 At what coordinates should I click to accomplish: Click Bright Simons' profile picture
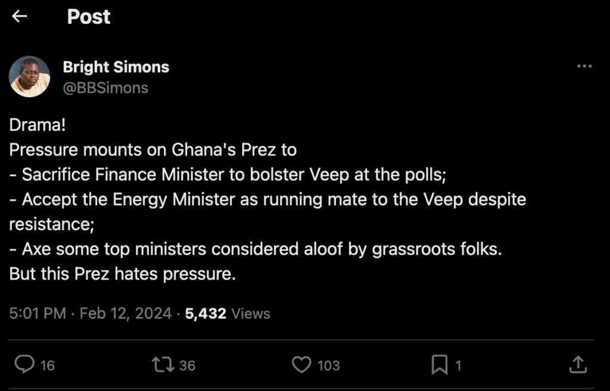pyautogui.click(x=29, y=77)
